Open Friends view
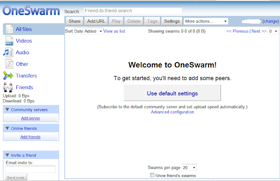This screenshot has height=181, width=280. click(24, 87)
